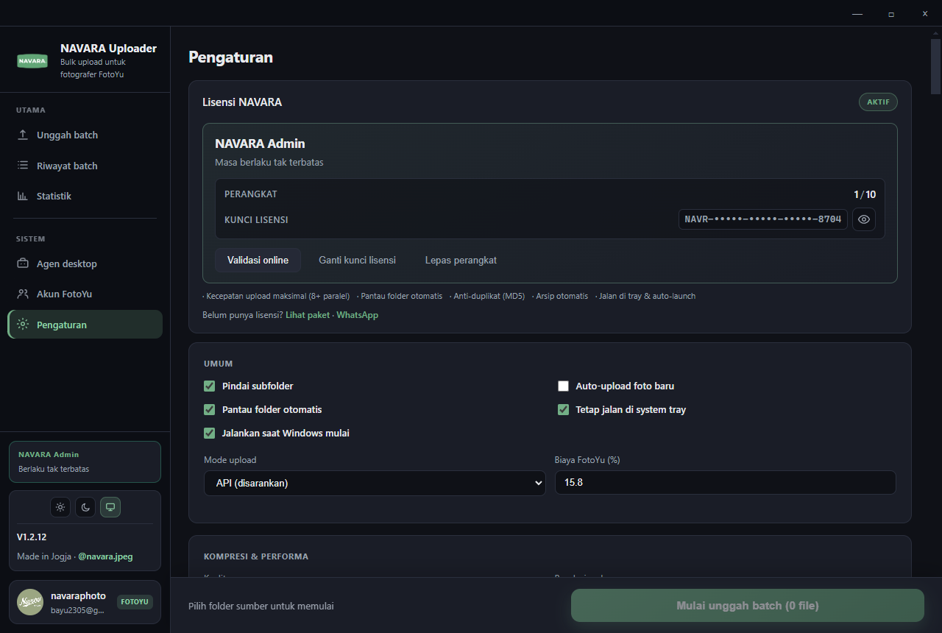Click the masked license key field
942x633 pixels.
(x=763, y=219)
